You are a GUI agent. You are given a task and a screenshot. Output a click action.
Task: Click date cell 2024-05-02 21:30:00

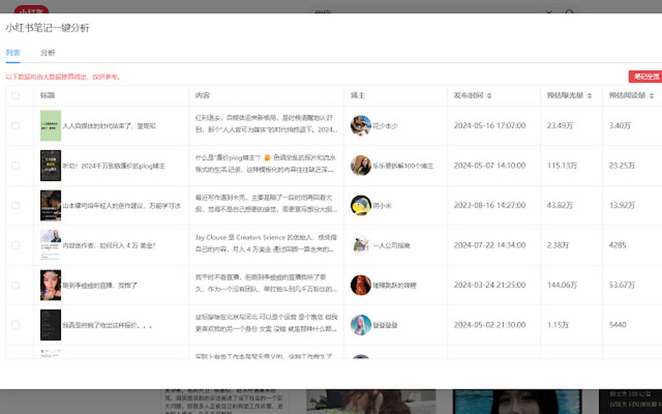pos(490,325)
